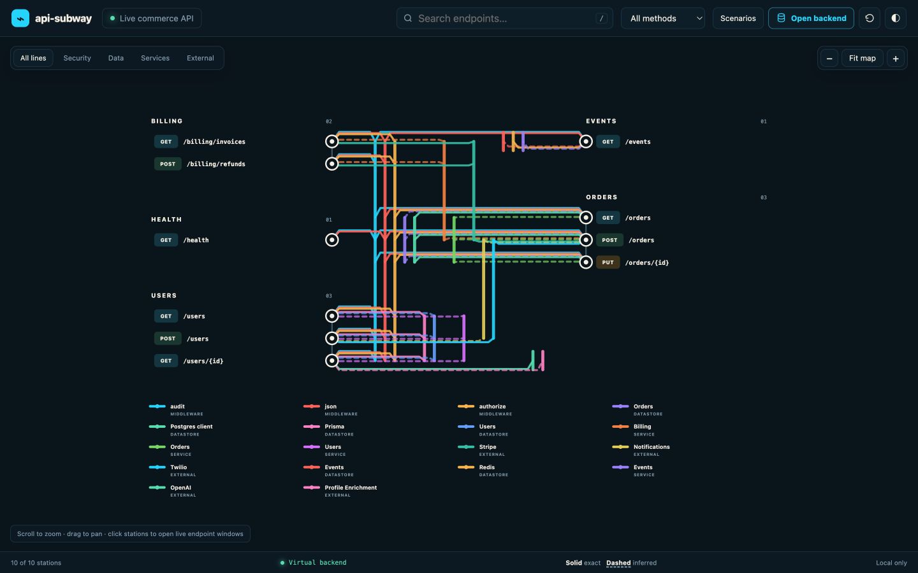The image size is (918, 573).
Task: Click the Virtual backend status indicator
Action: tap(313, 563)
